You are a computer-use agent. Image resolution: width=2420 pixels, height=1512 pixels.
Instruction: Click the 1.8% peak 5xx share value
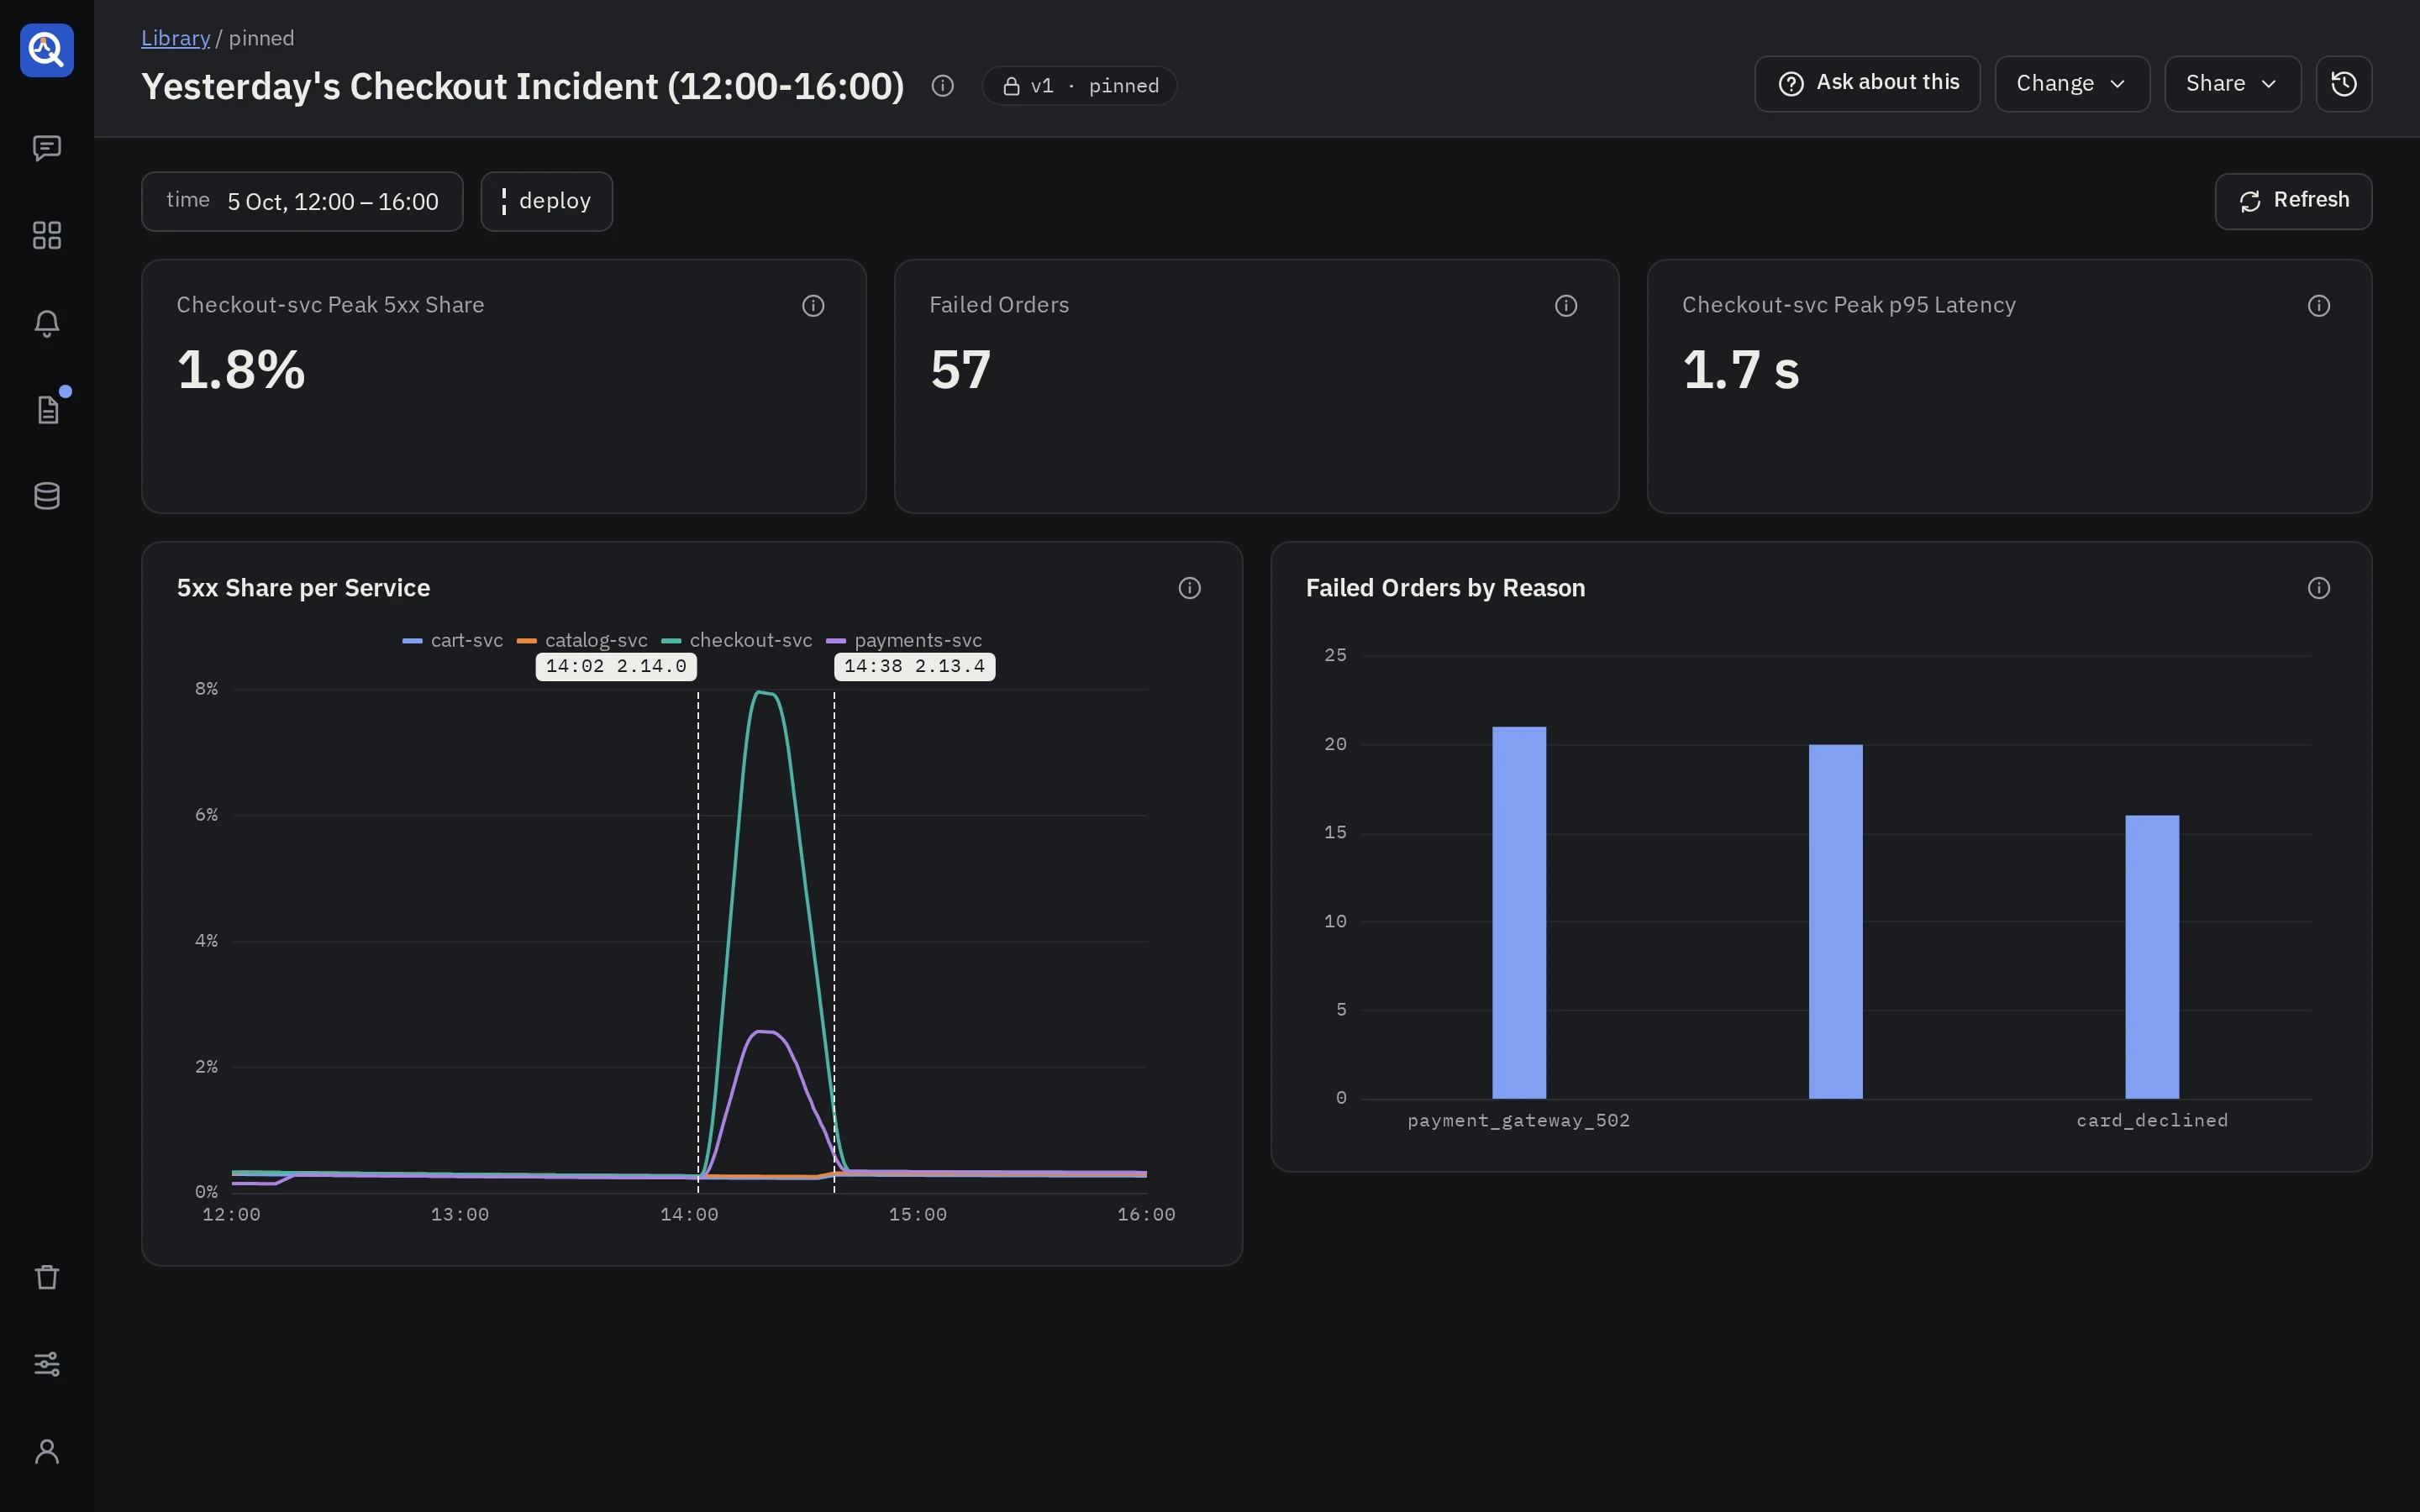[x=241, y=370]
